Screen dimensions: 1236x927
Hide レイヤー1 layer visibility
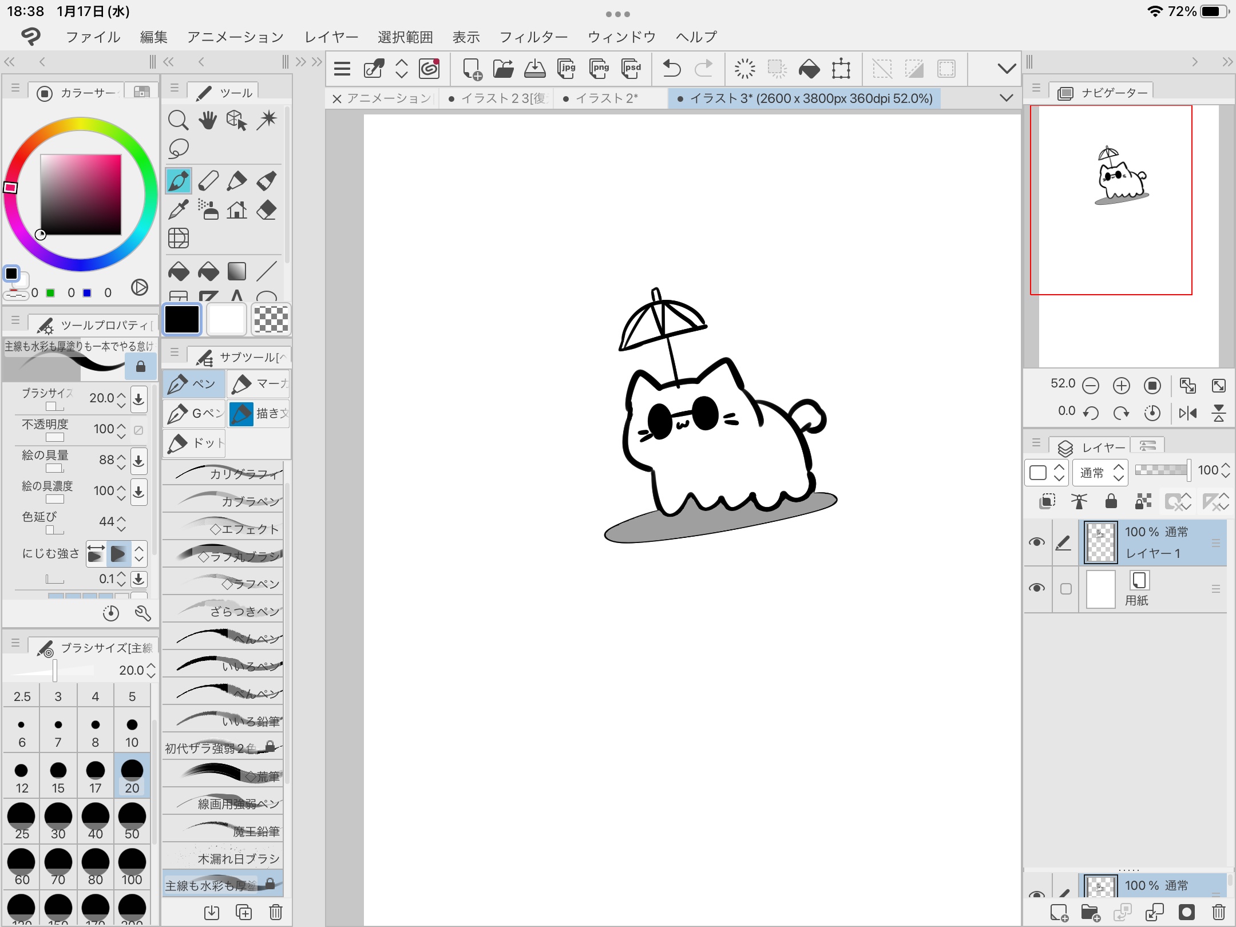point(1036,542)
